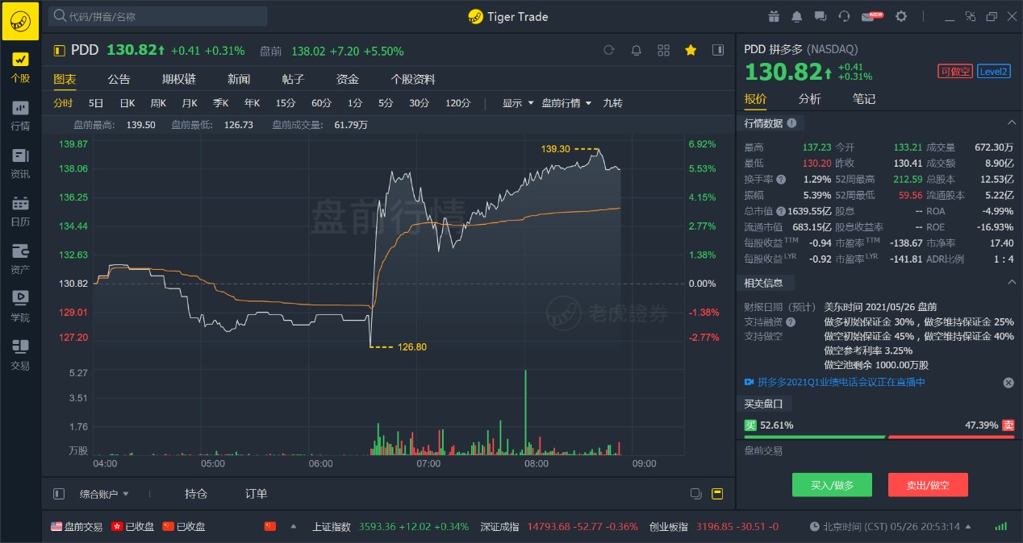Click the help icon beside 支持融资

(x=791, y=321)
